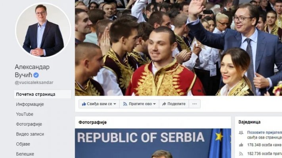Open the YouTube sidebar item
282x158 pixels.
point(25,114)
